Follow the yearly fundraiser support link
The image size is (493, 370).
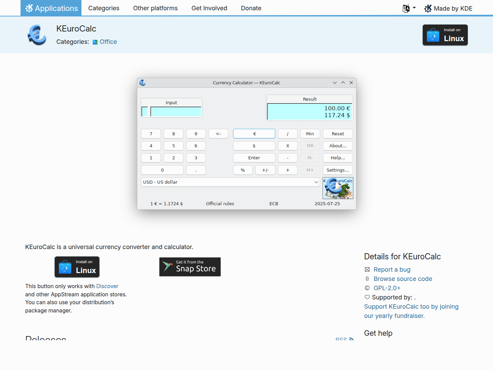point(411,311)
